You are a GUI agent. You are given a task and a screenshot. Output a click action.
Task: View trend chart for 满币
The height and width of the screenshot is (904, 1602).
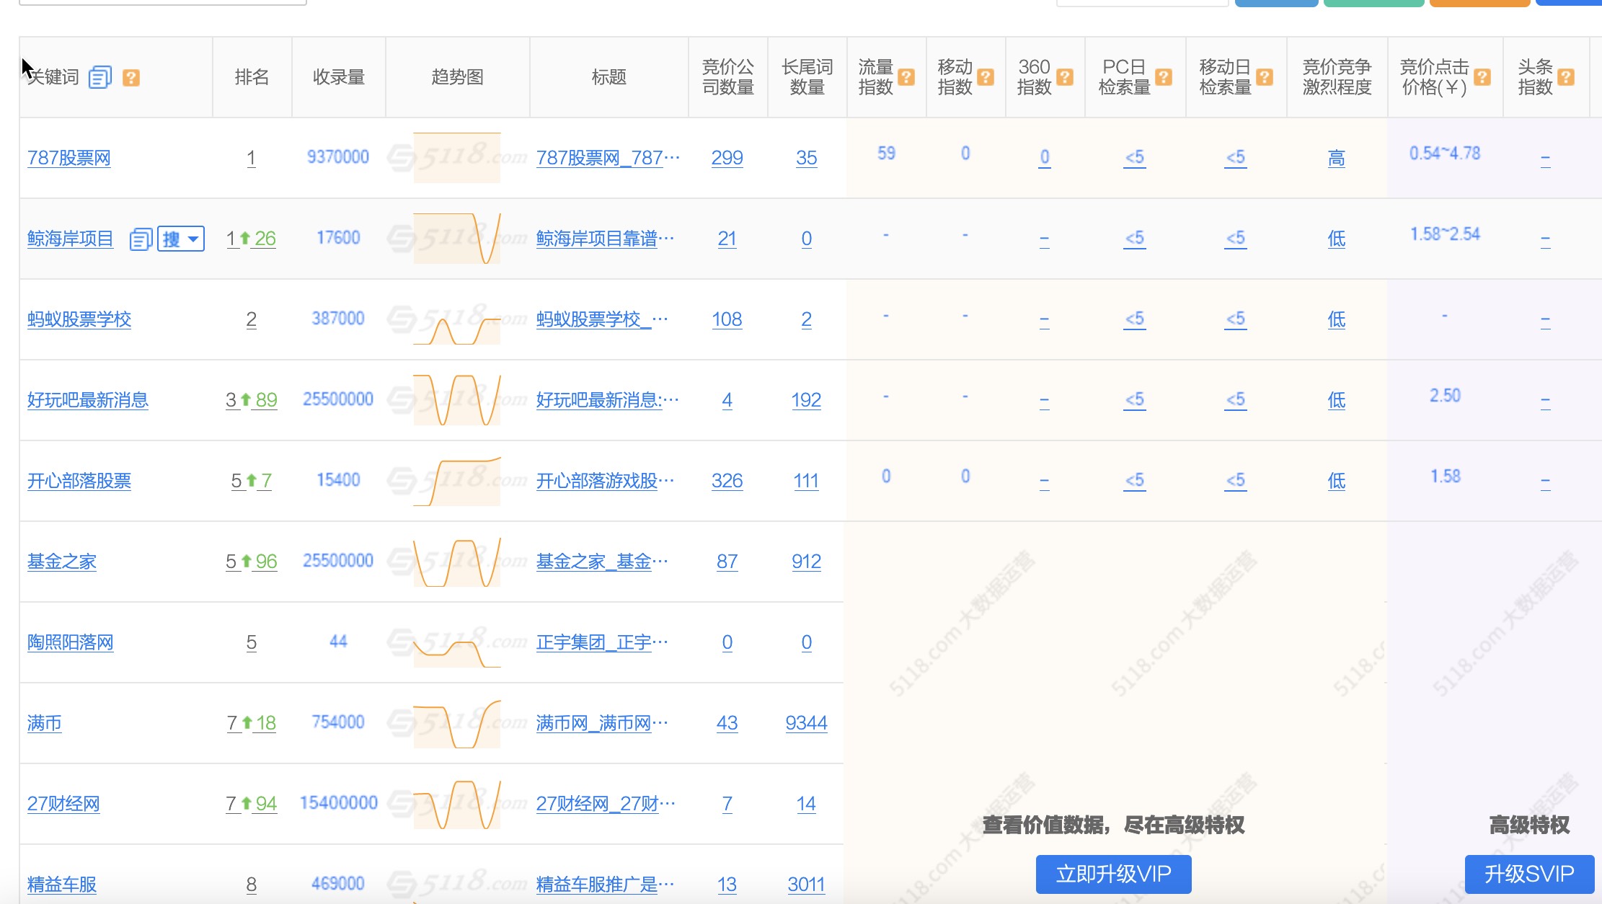(457, 723)
